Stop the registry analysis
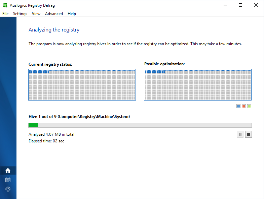 click(249, 134)
